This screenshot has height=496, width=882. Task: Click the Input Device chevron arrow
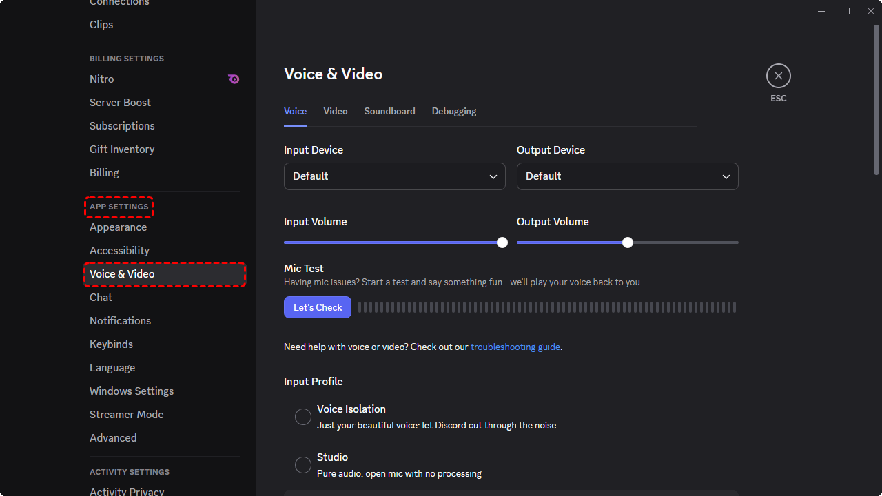pos(493,177)
